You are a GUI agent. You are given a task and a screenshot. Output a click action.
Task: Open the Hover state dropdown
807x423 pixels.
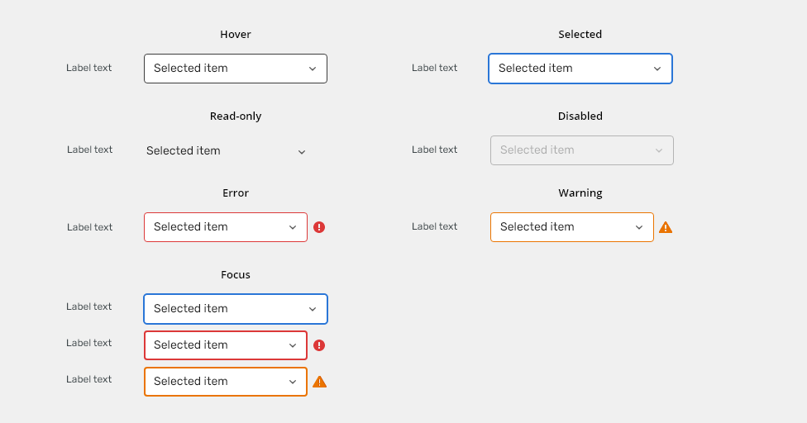tap(236, 69)
